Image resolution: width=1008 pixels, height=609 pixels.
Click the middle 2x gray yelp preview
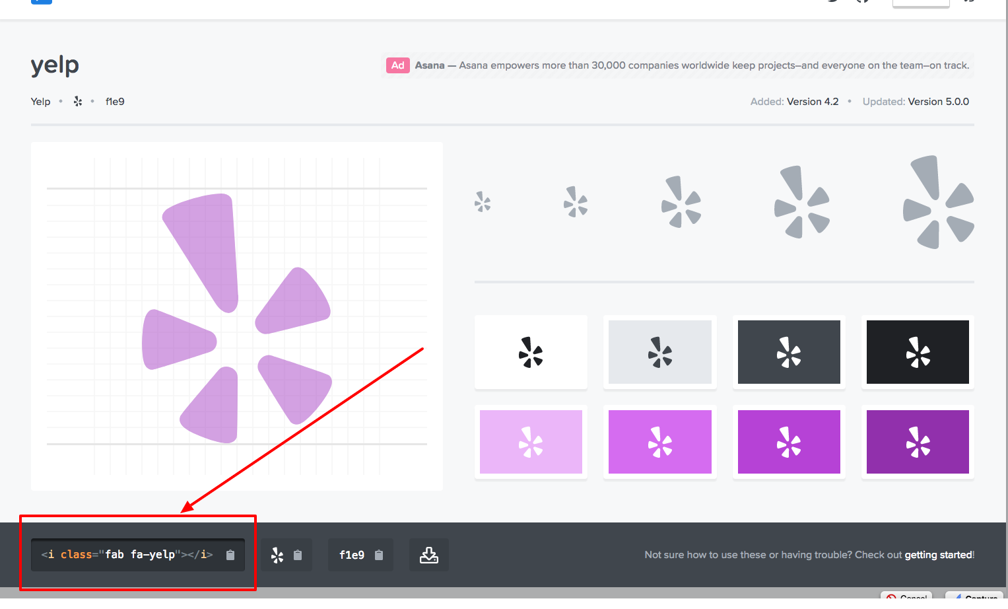click(680, 202)
